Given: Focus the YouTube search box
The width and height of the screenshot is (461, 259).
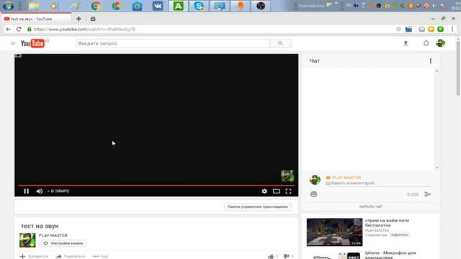Looking at the screenshot, I should click(x=173, y=43).
